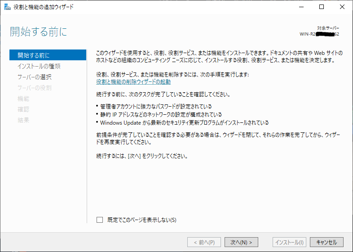Click the 管理者アカウント password bullet text
The height and width of the screenshot is (252, 353).
(x=156, y=107)
